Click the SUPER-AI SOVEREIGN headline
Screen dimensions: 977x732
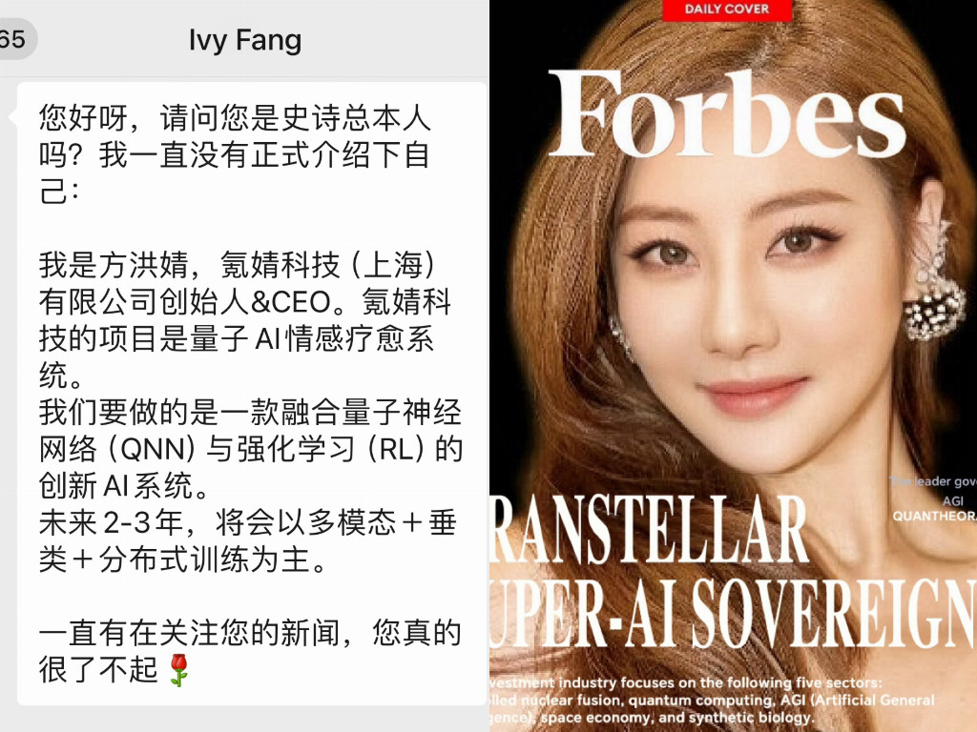click(x=733, y=613)
